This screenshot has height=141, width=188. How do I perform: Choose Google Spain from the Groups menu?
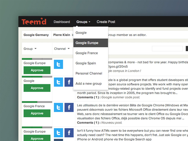click(91, 63)
